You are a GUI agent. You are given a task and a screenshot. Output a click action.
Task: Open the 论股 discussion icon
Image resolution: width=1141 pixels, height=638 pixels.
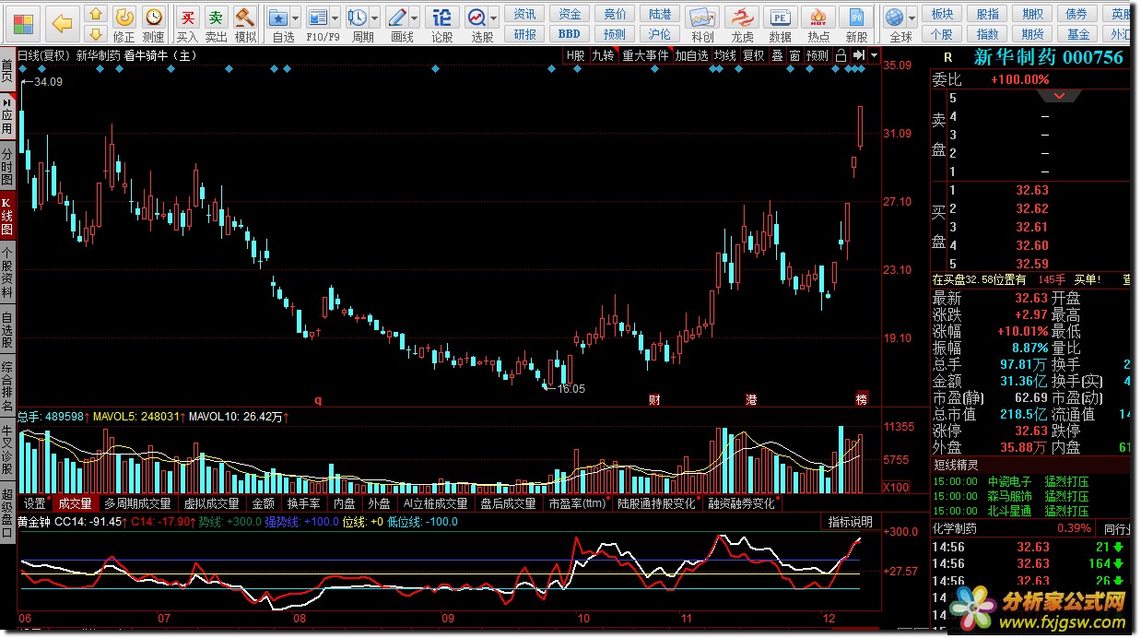click(x=442, y=24)
